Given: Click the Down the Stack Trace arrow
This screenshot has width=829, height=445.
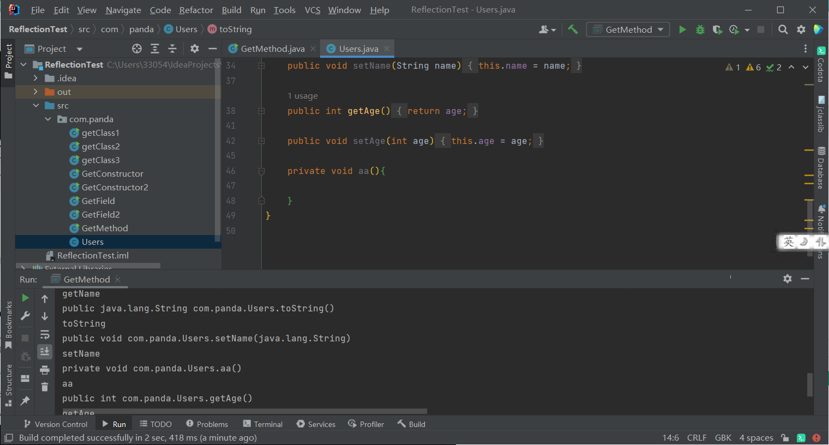Looking at the screenshot, I should pyautogui.click(x=45, y=316).
